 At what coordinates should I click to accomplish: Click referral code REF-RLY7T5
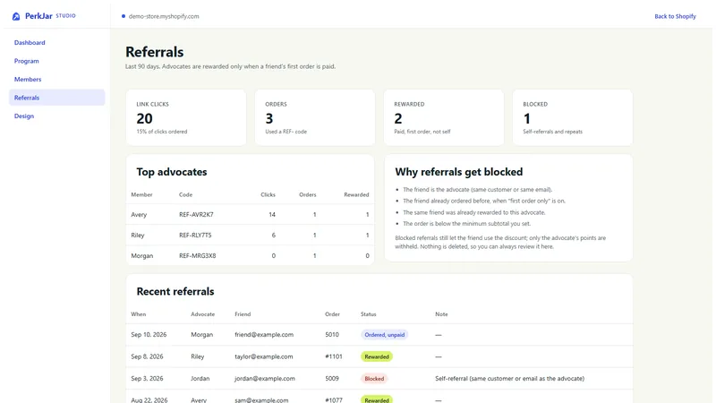pos(195,235)
